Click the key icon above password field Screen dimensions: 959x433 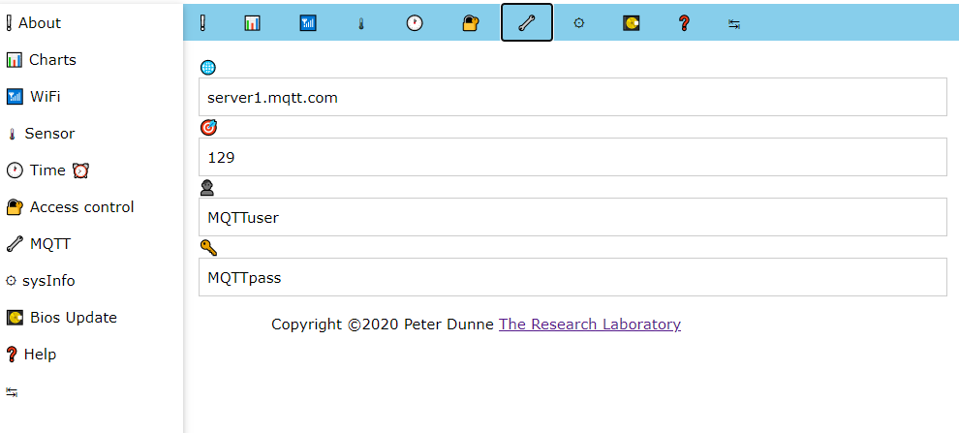208,248
